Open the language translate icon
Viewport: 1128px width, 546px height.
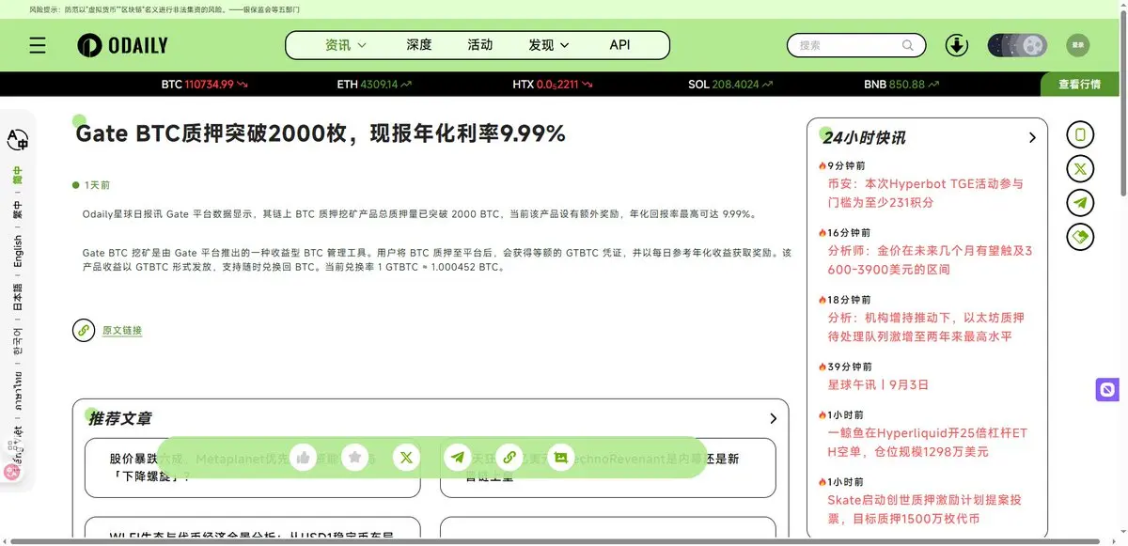tap(18, 140)
